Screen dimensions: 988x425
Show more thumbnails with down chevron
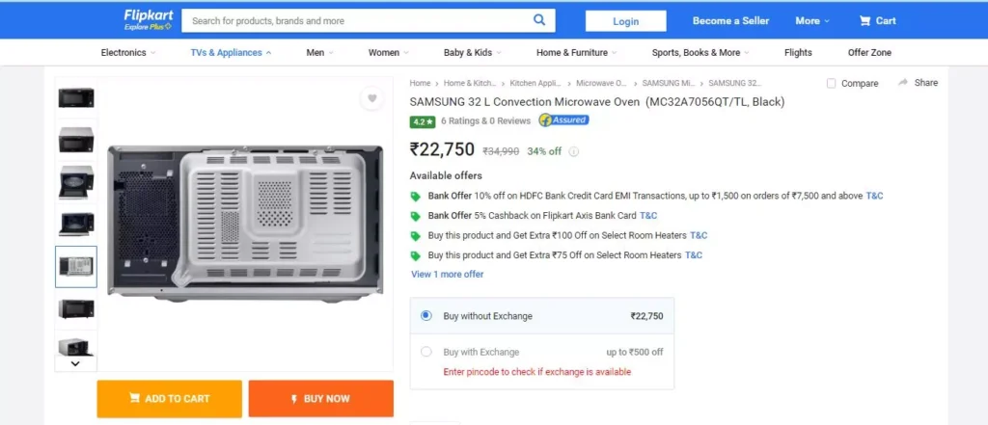tap(75, 363)
